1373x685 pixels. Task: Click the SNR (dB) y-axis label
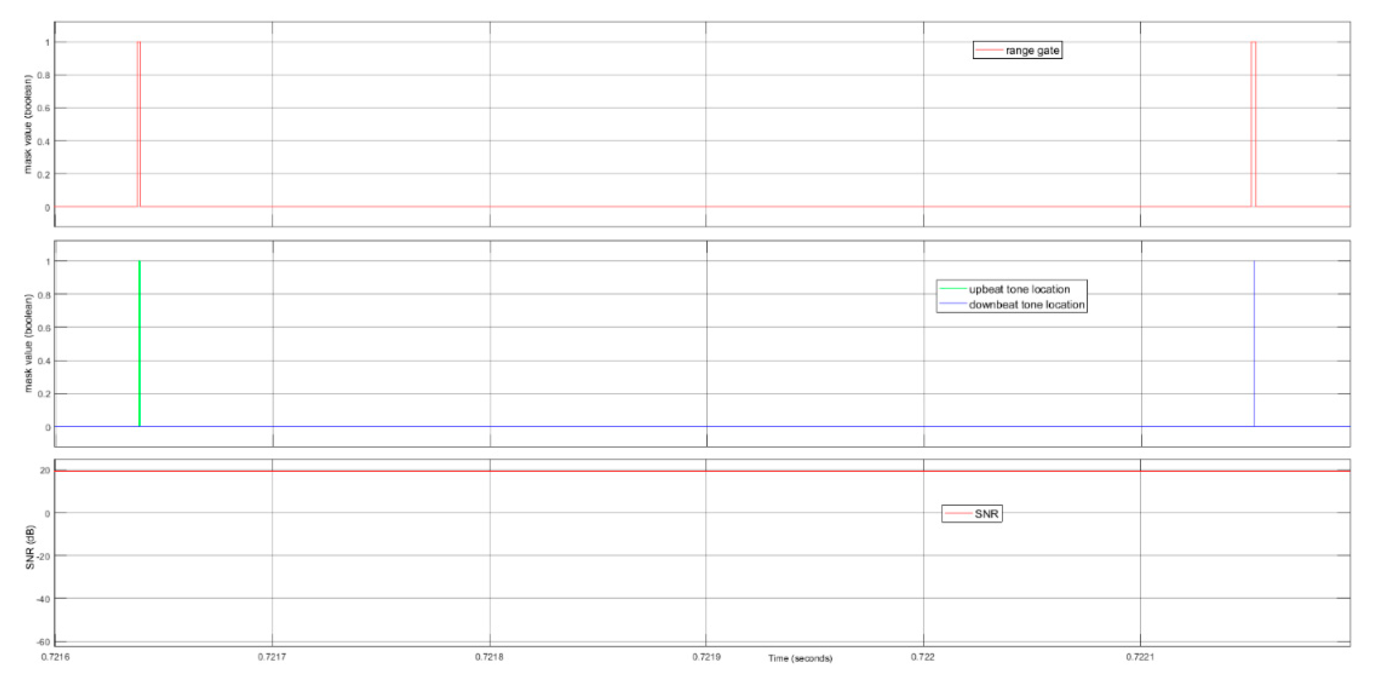pos(30,547)
